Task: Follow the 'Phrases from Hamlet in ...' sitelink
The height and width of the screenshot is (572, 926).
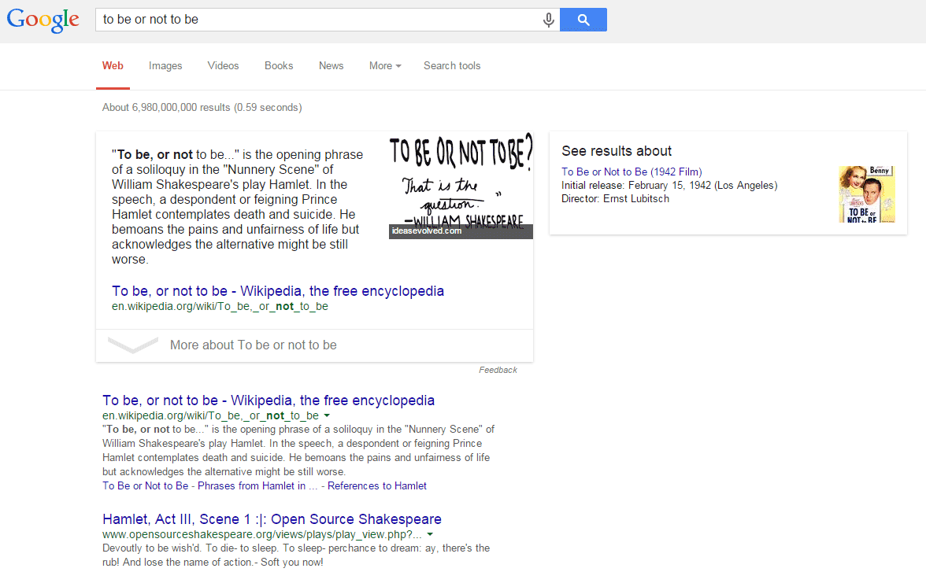Action: pyautogui.click(x=257, y=485)
